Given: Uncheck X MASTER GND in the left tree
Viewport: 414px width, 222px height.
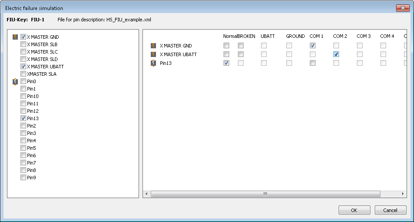Looking at the screenshot, I should point(23,37).
